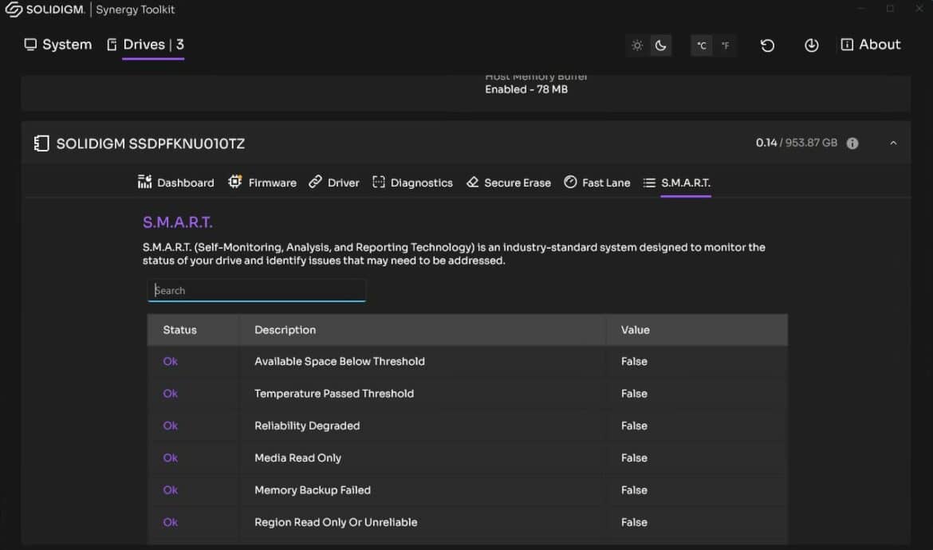933x550 pixels.
Task: Click the 0.14 / 953.87 GB capacity text
Action: [x=796, y=143]
